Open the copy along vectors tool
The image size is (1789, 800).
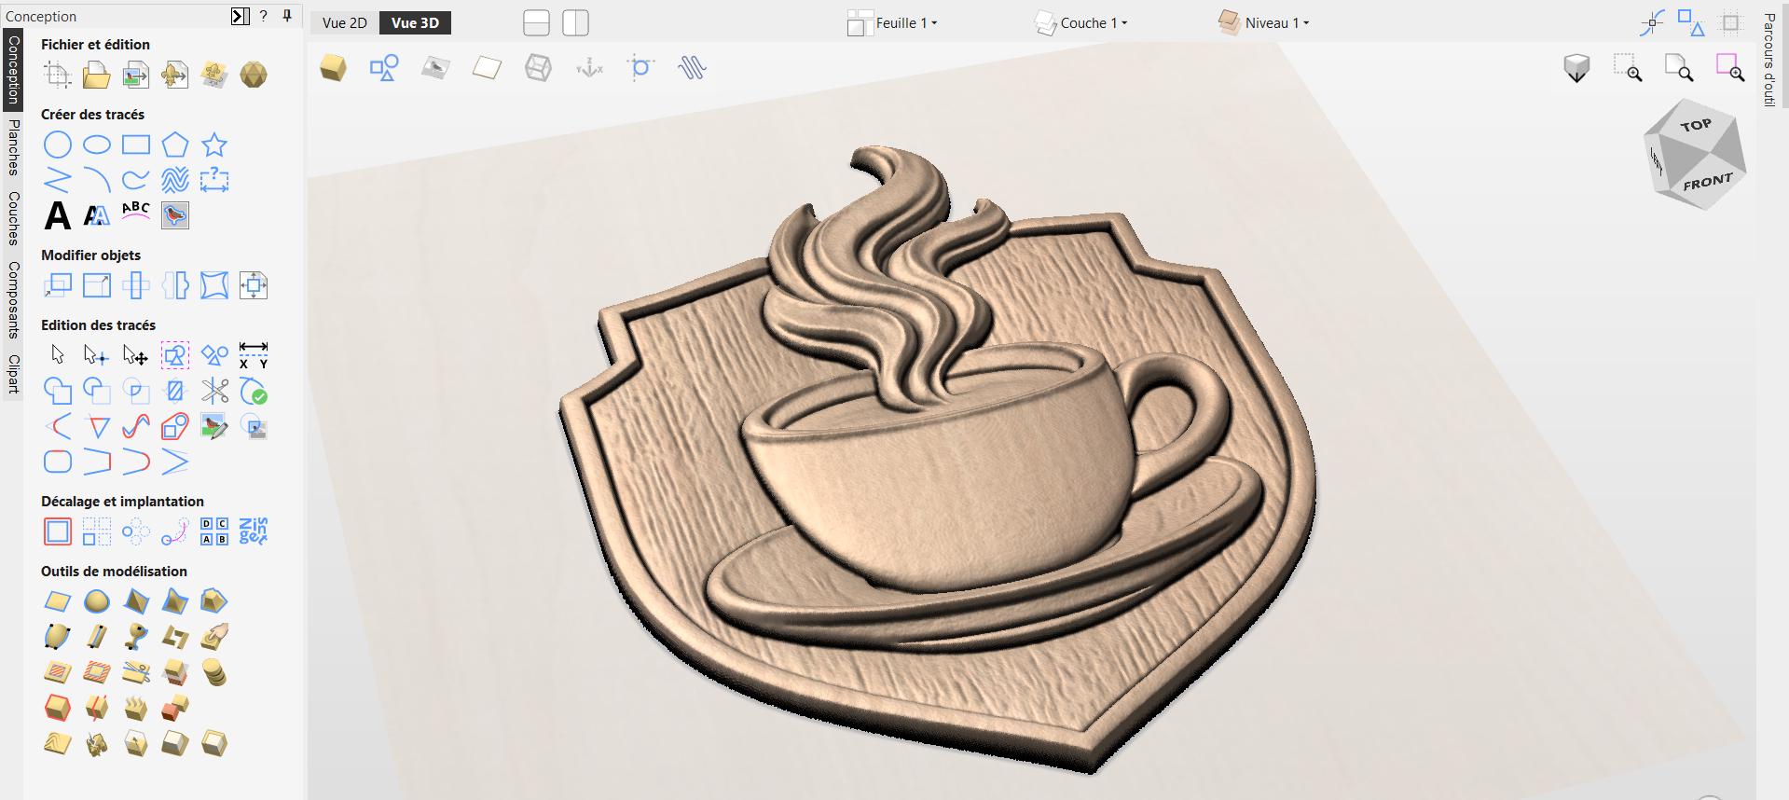click(x=175, y=531)
